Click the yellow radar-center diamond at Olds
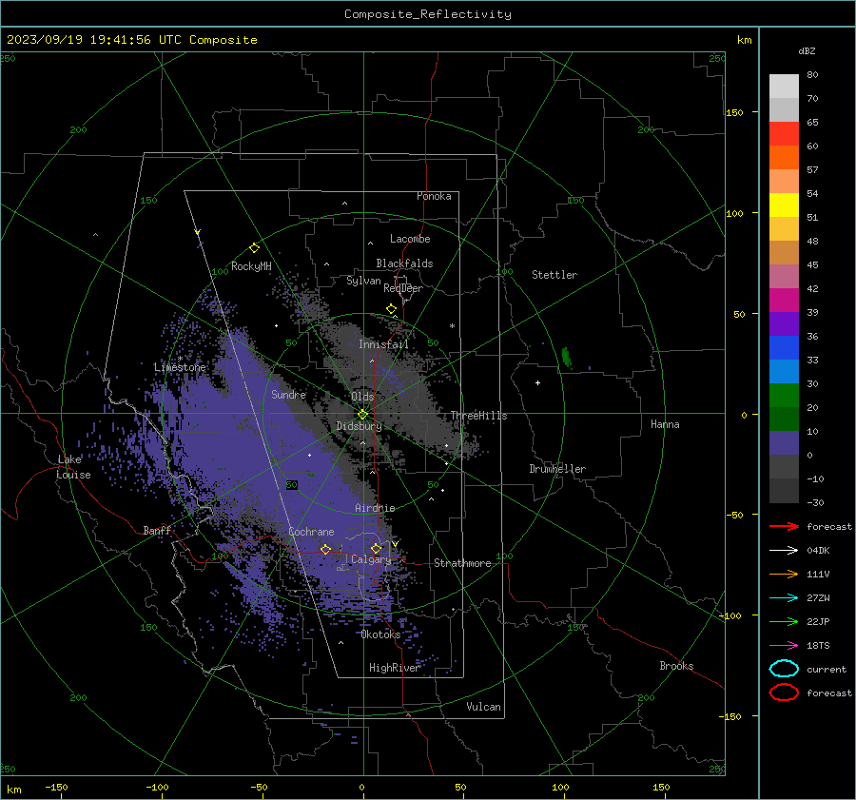This screenshot has height=800, width=856. pyautogui.click(x=362, y=415)
